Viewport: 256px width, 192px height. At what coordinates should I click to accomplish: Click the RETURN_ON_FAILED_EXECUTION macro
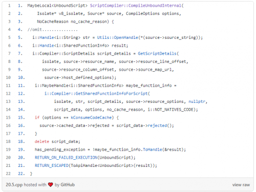[x=66, y=158]
